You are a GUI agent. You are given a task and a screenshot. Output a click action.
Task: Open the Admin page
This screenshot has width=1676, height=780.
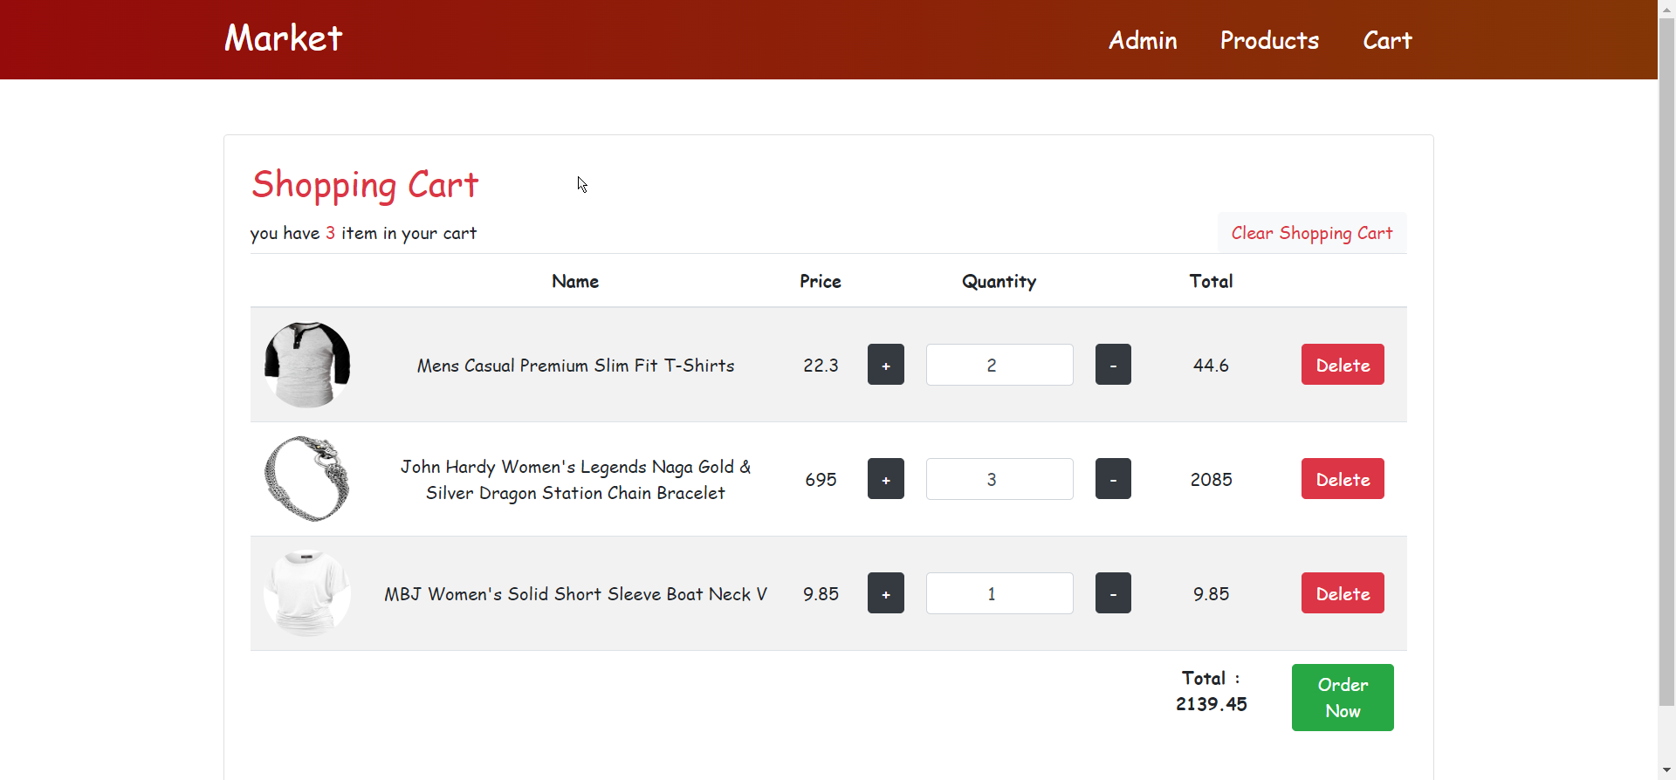pos(1143,40)
